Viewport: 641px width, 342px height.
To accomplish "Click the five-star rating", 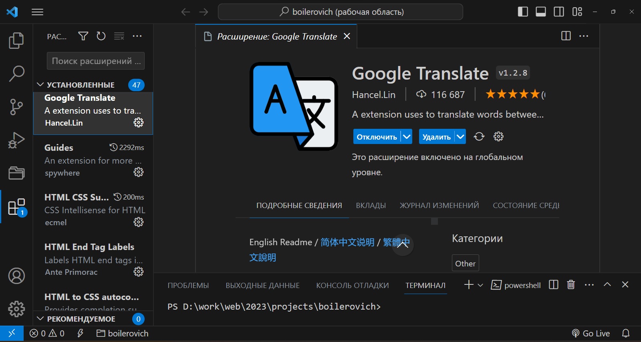I will pos(513,94).
